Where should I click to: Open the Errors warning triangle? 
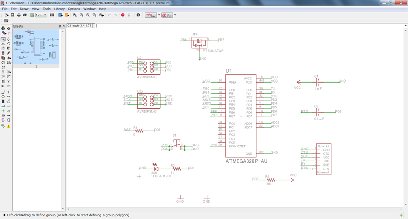pyautogui.click(x=9, y=126)
